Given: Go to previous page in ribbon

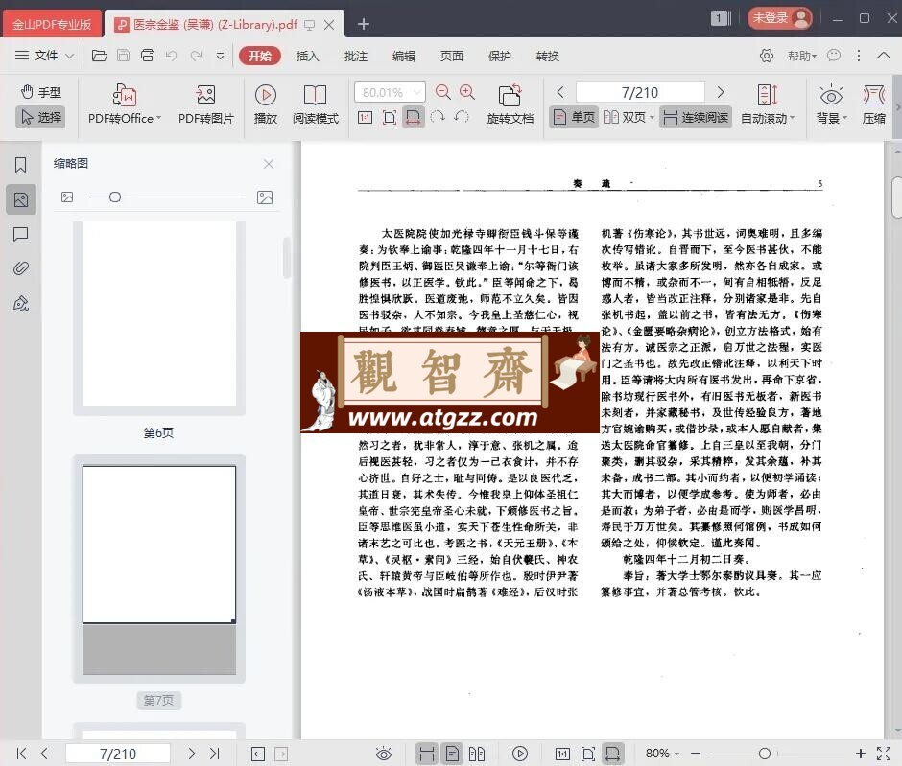Looking at the screenshot, I should tap(560, 92).
